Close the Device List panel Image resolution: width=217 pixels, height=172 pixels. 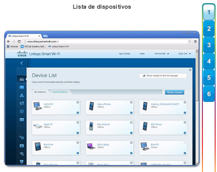pyautogui.click(x=190, y=70)
